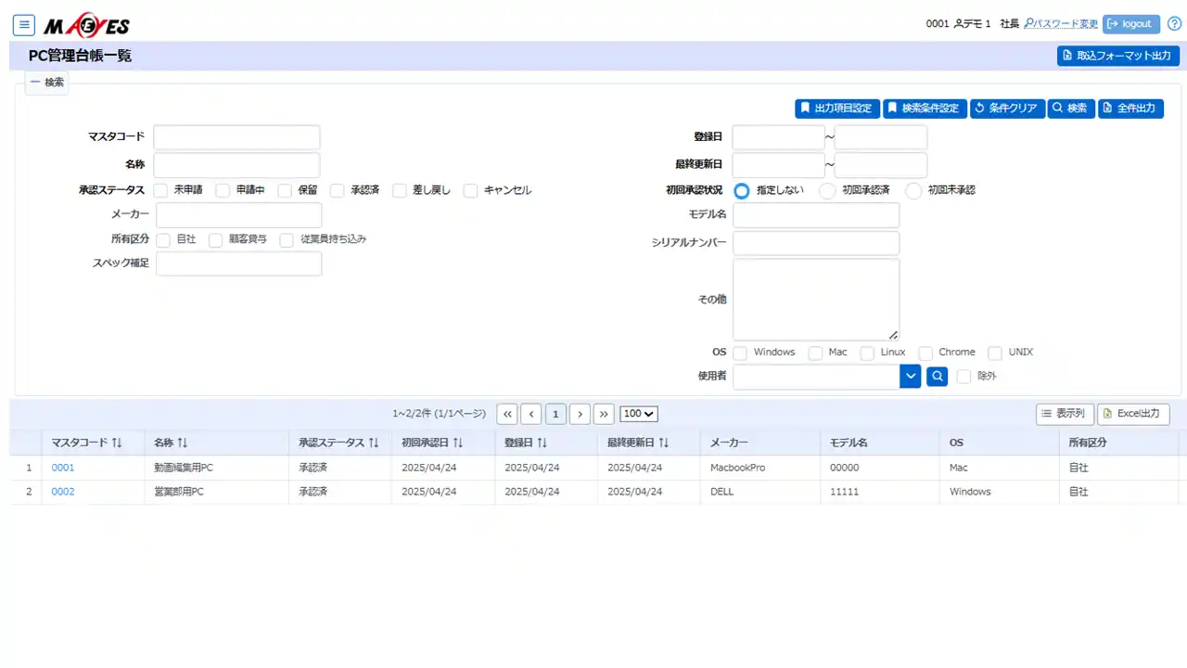Image resolution: width=1187 pixels, height=668 pixels.
Task: Click page number 1 in pagination
Action: [555, 414]
